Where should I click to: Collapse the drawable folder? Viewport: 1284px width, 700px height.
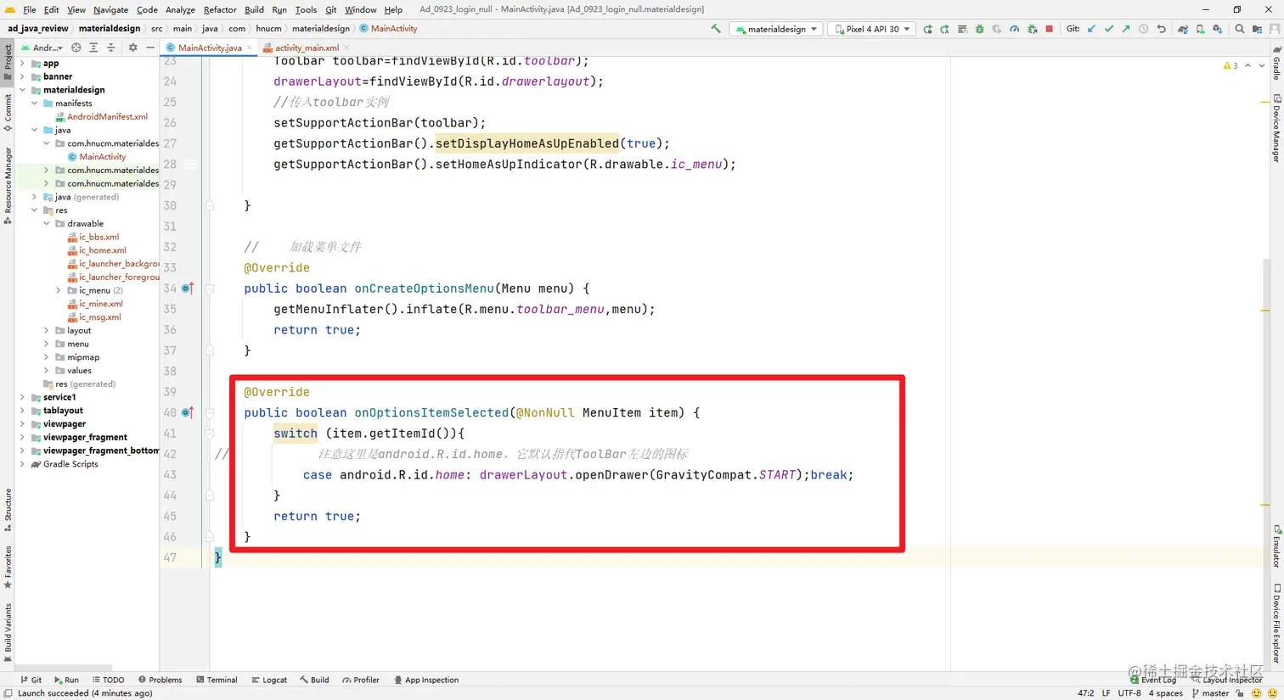click(x=47, y=223)
